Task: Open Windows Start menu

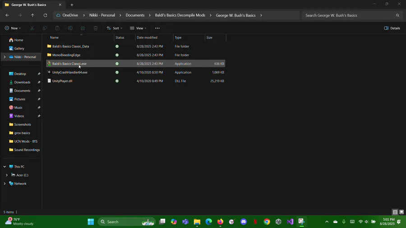Action: coord(91,222)
